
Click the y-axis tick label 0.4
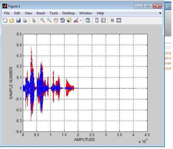[19, 45]
